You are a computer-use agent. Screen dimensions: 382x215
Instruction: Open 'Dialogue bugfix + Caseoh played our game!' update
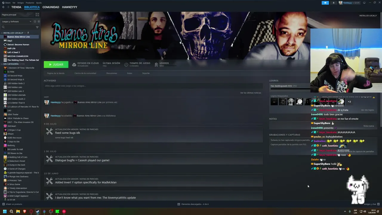[x=82, y=160]
